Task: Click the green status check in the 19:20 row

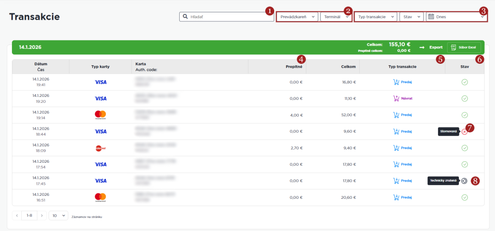Action: point(464,98)
